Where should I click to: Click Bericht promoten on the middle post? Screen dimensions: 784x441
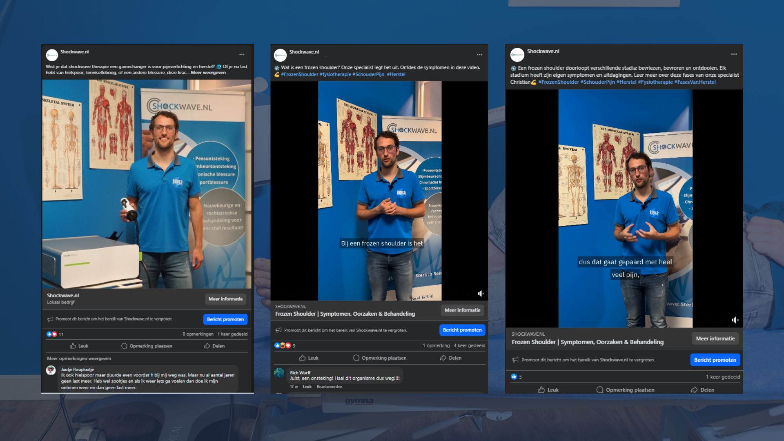(462, 330)
